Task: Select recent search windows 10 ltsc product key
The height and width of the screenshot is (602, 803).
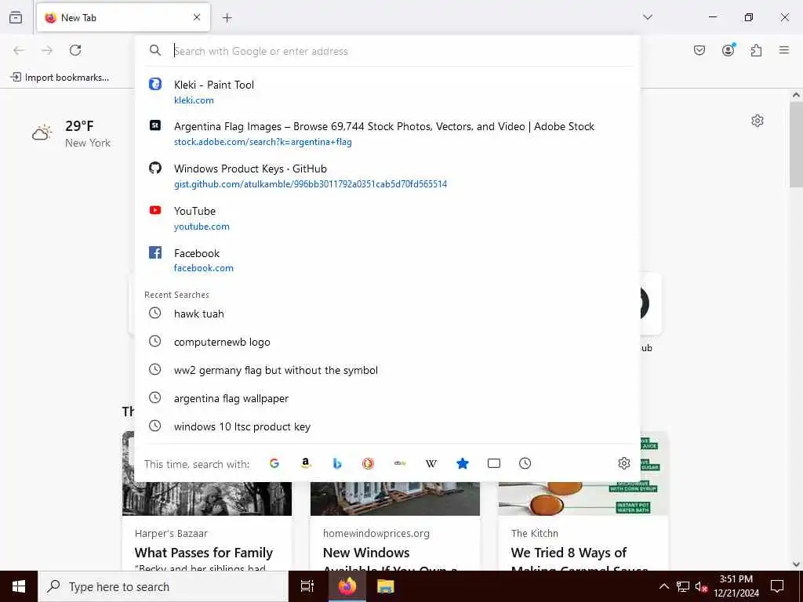Action: pos(387,426)
